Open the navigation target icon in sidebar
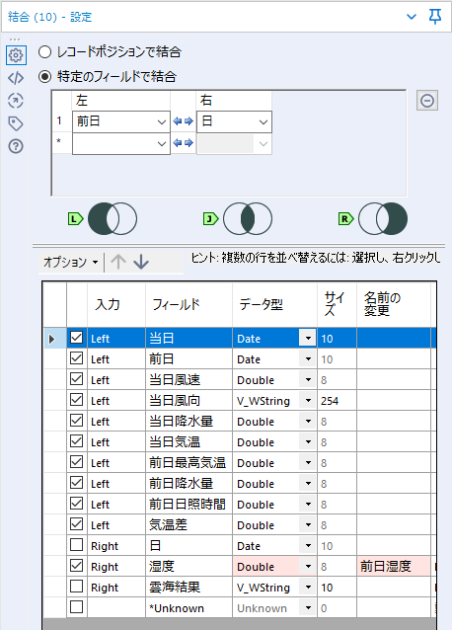This screenshot has height=630, width=452. click(16, 101)
